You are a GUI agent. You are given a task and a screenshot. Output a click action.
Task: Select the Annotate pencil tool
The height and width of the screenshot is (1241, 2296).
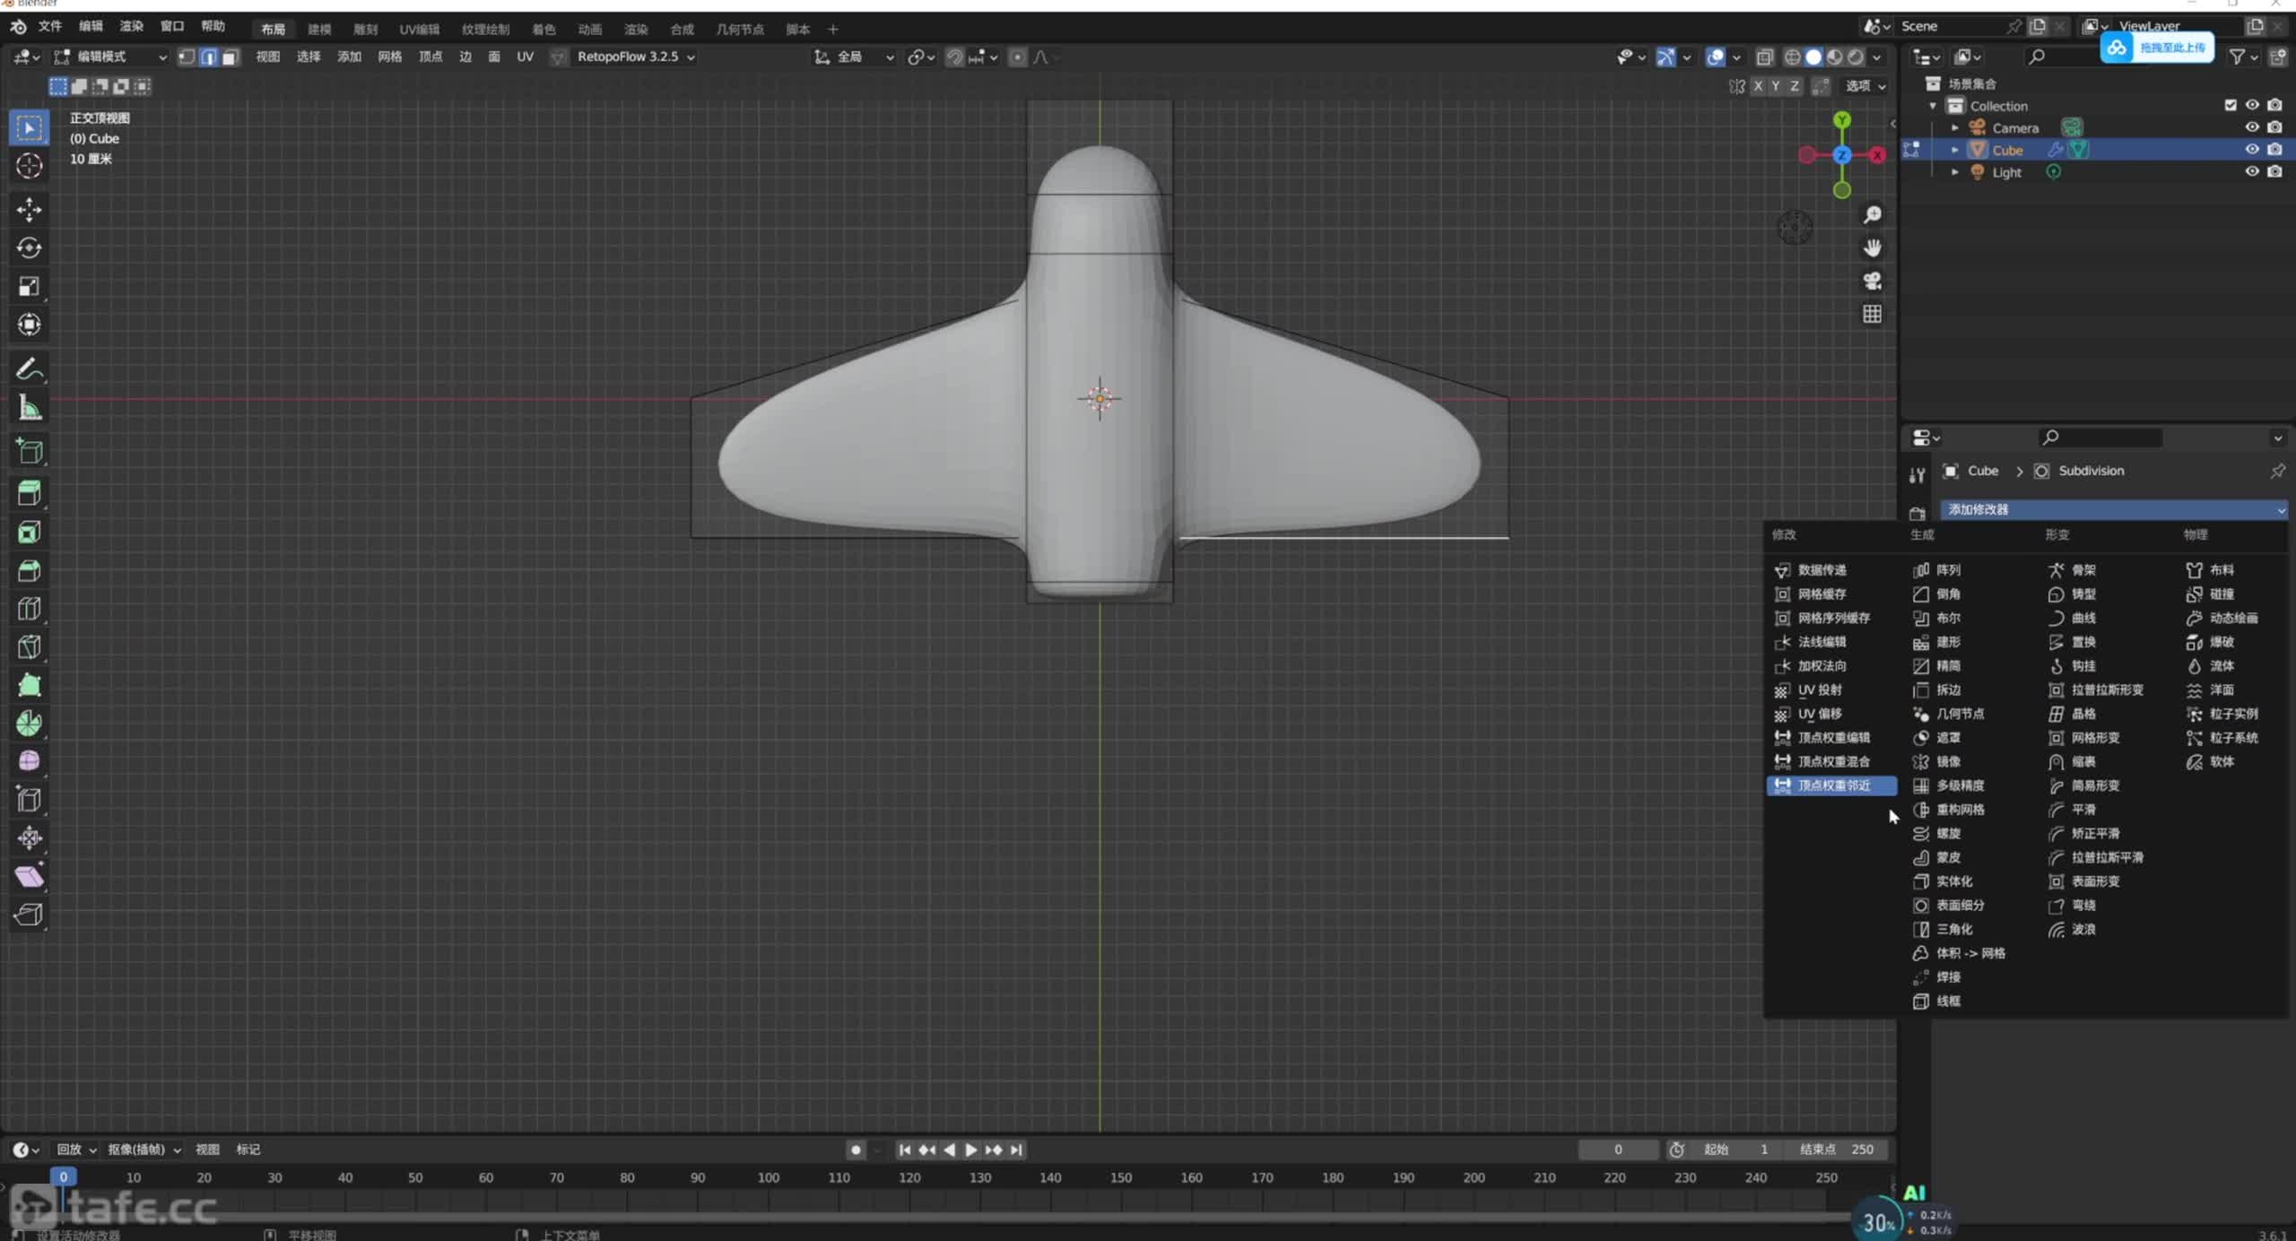(x=29, y=369)
